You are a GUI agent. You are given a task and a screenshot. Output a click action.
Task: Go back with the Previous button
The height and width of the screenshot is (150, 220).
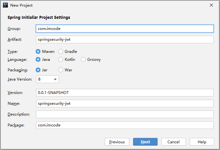(117, 142)
